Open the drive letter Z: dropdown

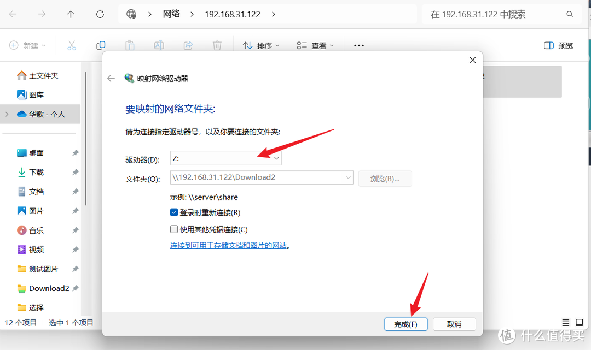point(276,157)
